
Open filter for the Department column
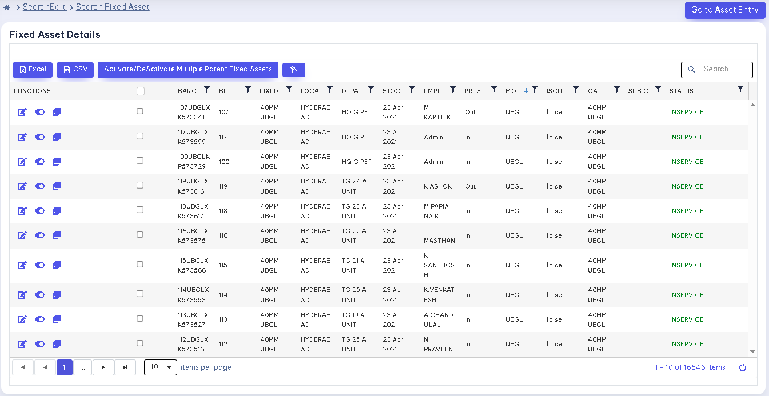pyautogui.click(x=371, y=90)
